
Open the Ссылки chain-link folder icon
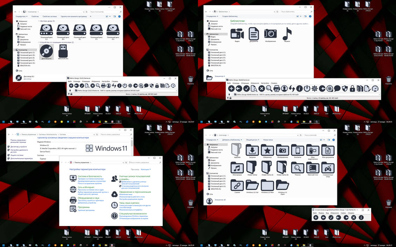click(x=237, y=186)
